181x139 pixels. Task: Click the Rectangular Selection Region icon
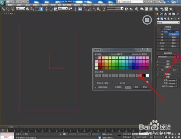[x=37, y=9]
